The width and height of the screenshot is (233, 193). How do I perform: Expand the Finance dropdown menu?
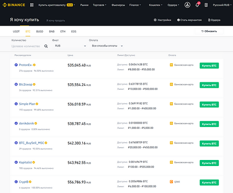(135, 5)
